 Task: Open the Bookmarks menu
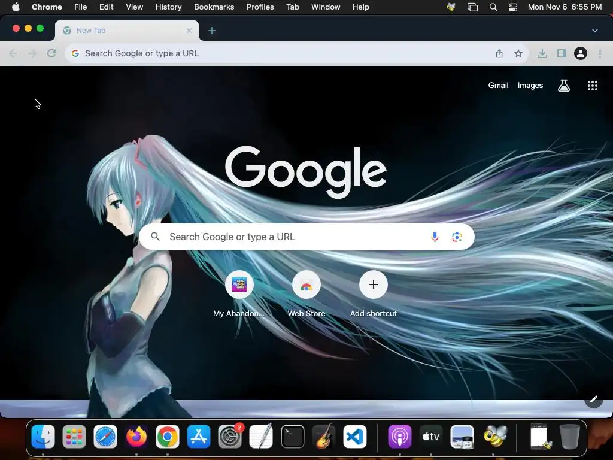(214, 7)
